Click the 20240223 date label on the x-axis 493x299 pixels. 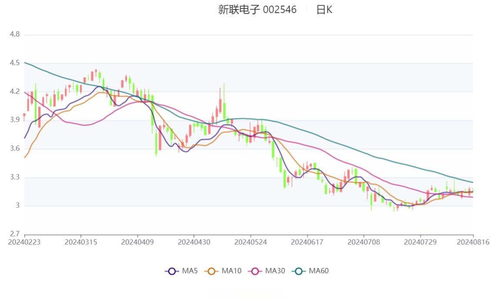[24, 242]
